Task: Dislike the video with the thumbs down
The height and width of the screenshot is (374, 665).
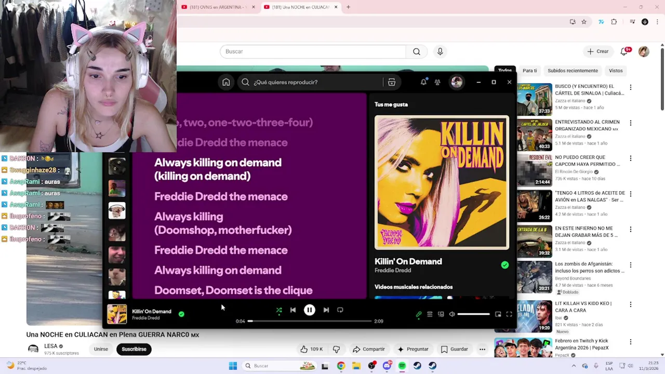Action: pyautogui.click(x=336, y=349)
